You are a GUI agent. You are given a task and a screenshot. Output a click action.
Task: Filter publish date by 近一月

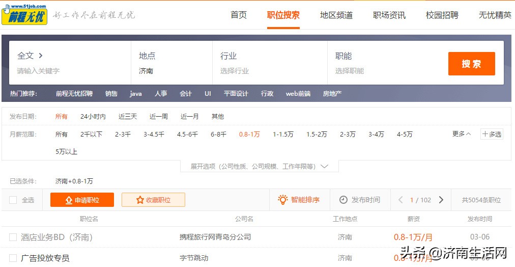[x=189, y=116]
